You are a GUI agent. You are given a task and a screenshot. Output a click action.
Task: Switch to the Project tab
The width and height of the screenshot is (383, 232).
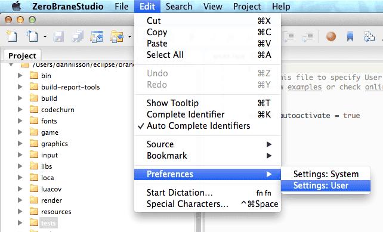22,55
